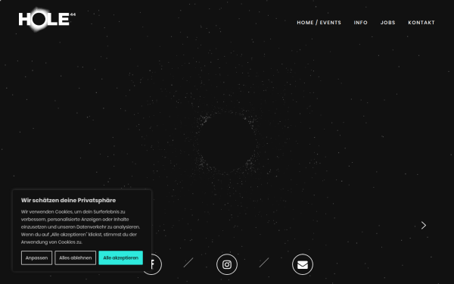The height and width of the screenshot is (284, 454).
Task: Accept cookies with Alle akzeptieren
Action: [x=121, y=258]
